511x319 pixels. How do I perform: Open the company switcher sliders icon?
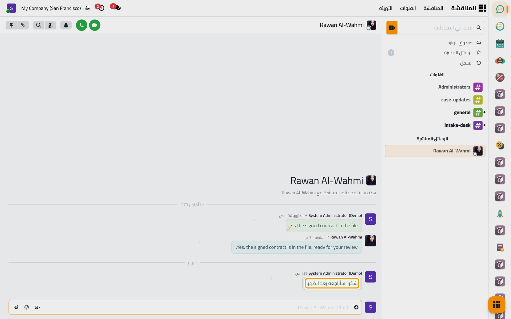[88, 8]
